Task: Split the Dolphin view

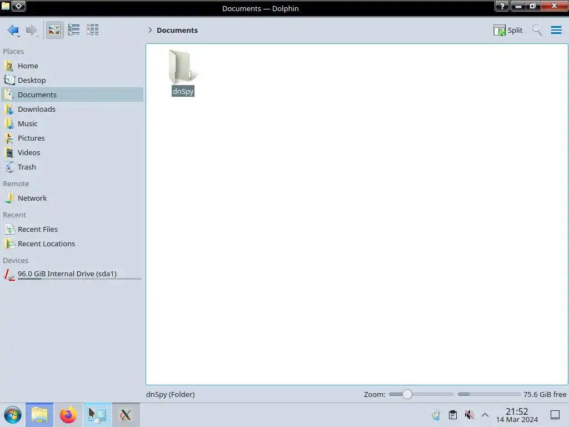Action: [508, 30]
